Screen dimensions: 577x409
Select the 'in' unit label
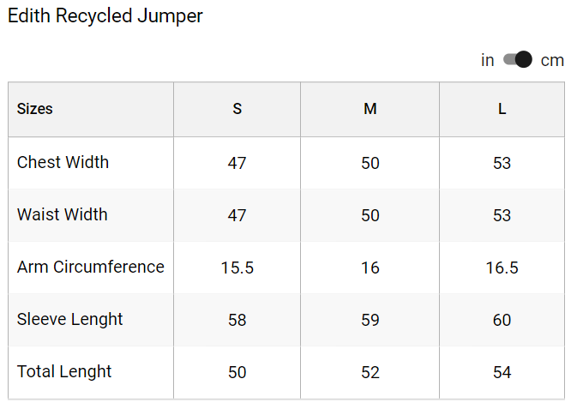tap(487, 60)
